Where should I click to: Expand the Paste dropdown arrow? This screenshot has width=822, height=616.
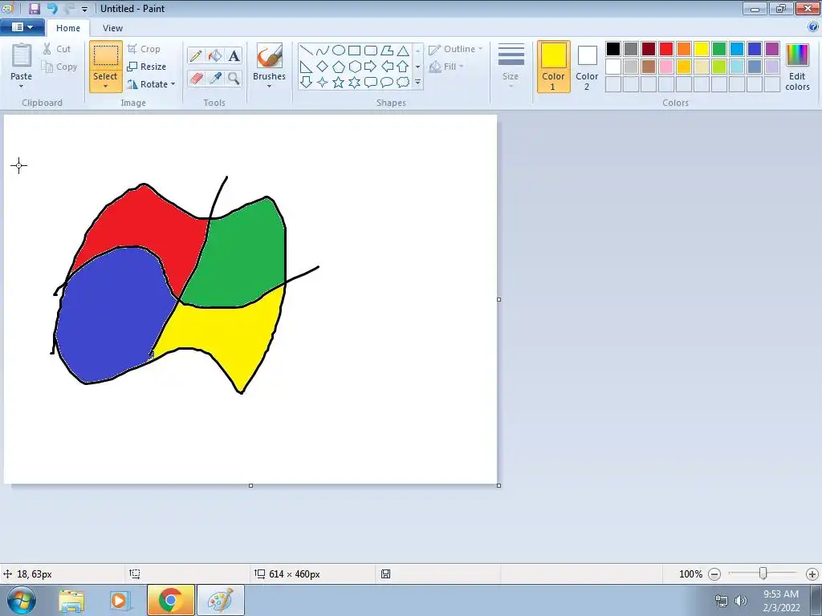click(22, 87)
